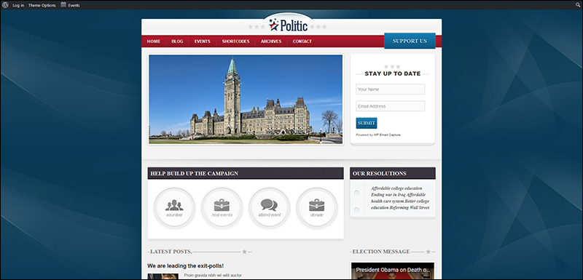Open the CONTACT menu item
Screen dimensions: 583x280
point(302,41)
